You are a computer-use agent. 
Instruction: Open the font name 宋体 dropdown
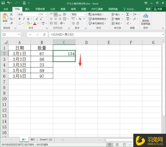coord(38,14)
